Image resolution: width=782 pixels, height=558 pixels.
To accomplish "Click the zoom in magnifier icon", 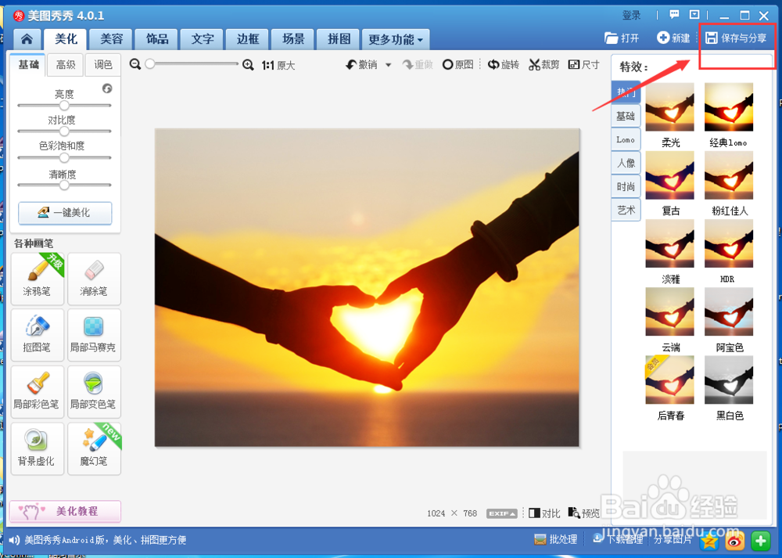I will click(x=248, y=65).
